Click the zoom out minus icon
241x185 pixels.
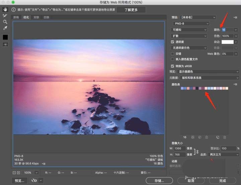click(x=14, y=173)
